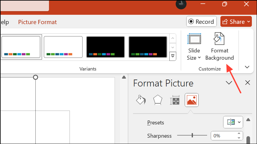The image size is (257, 144).
Task: Expand Format Picture pane options chevron
Action: [x=229, y=83]
